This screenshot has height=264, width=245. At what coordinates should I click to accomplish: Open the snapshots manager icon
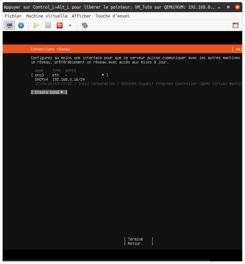coord(85,26)
